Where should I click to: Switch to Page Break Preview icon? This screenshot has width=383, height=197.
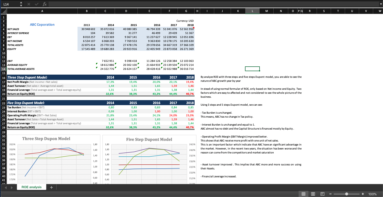pos(323,194)
